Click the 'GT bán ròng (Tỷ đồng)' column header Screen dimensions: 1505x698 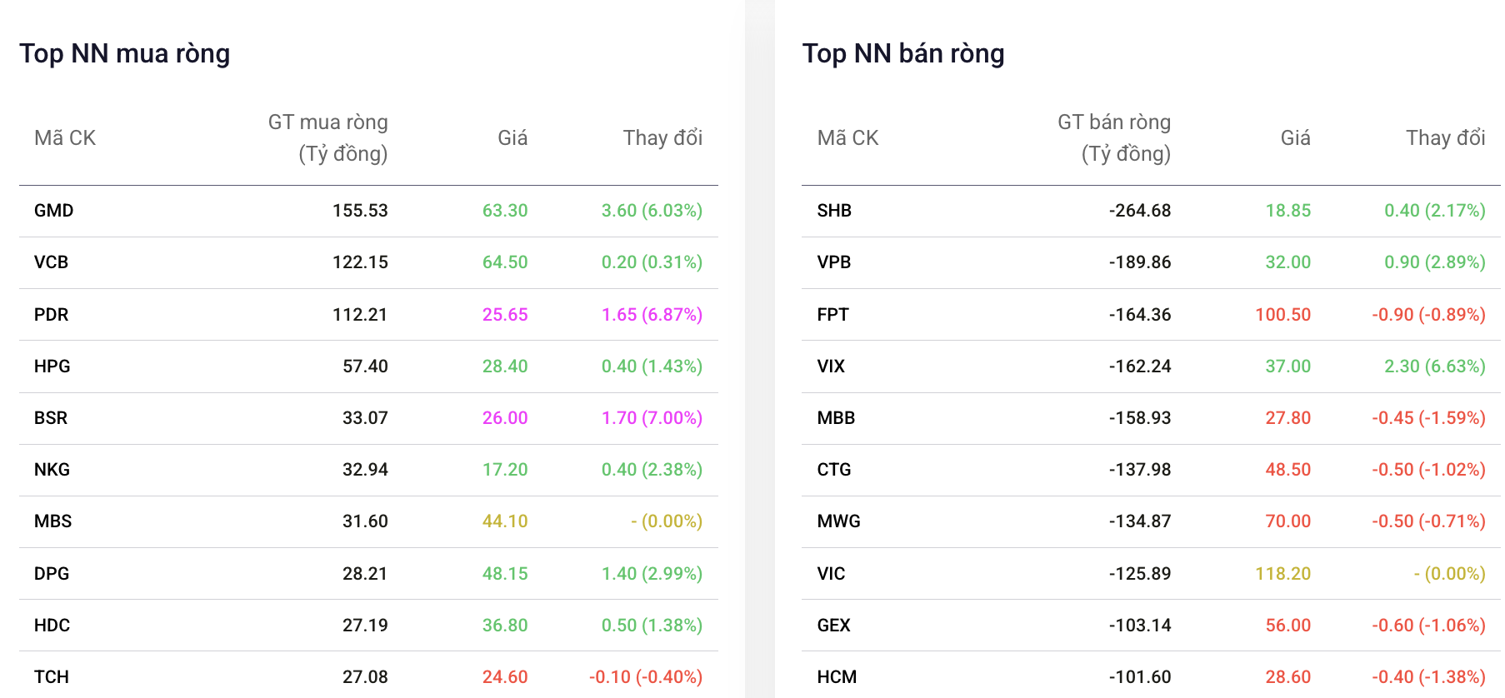tap(1114, 138)
